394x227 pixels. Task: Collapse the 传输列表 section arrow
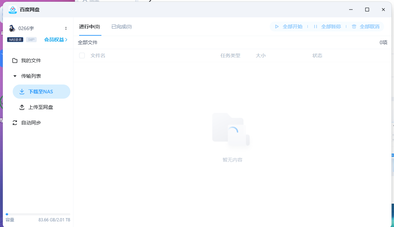(x=15, y=76)
